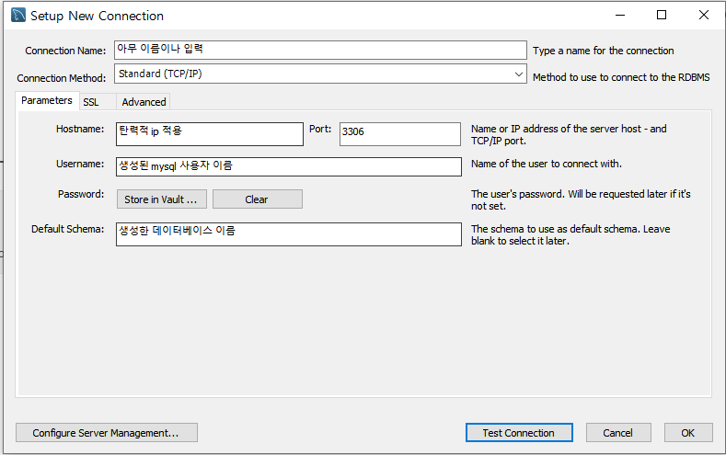Click the 'Default Schema:' label
The height and width of the screenshot is (455, 726).
click(x=67, y=230)
